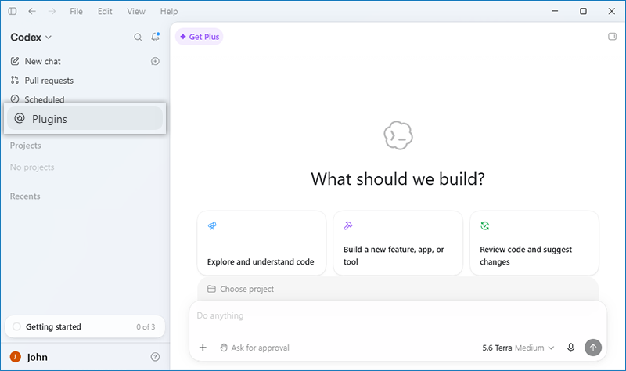Click the telescope icon on Explore card
The height and width of the screenshot is (371, 626).
tap(212, 225)
